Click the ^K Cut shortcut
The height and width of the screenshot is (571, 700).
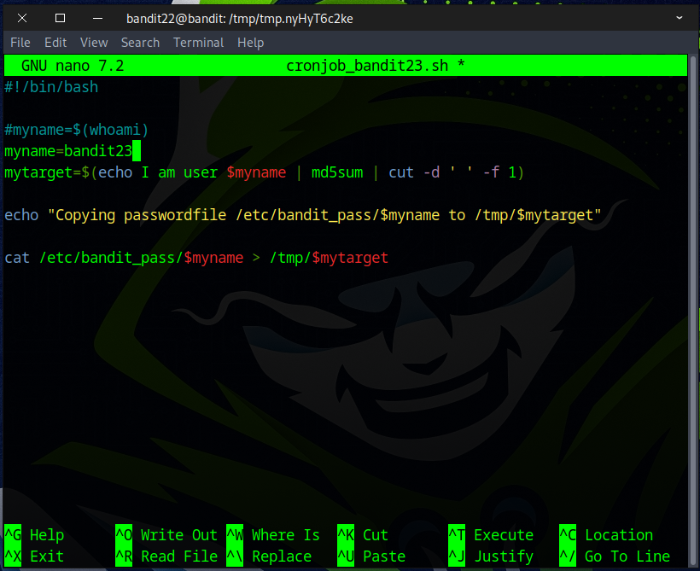point(363,535)
